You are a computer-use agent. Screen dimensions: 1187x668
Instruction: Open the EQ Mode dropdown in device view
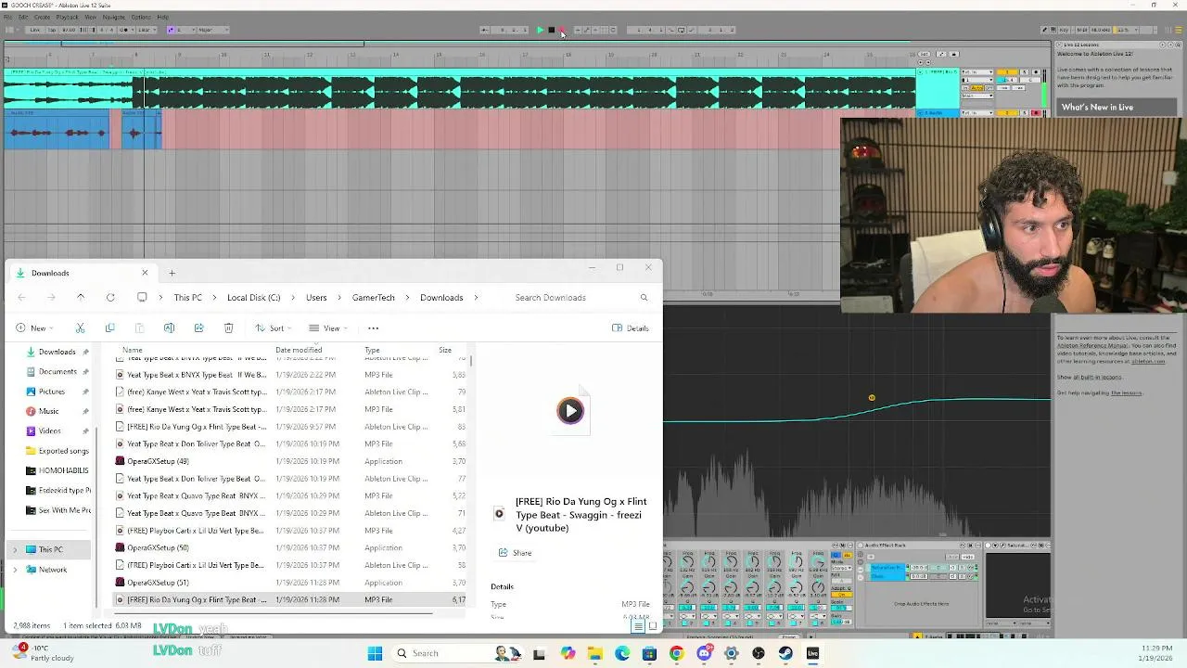coord(841,568)
